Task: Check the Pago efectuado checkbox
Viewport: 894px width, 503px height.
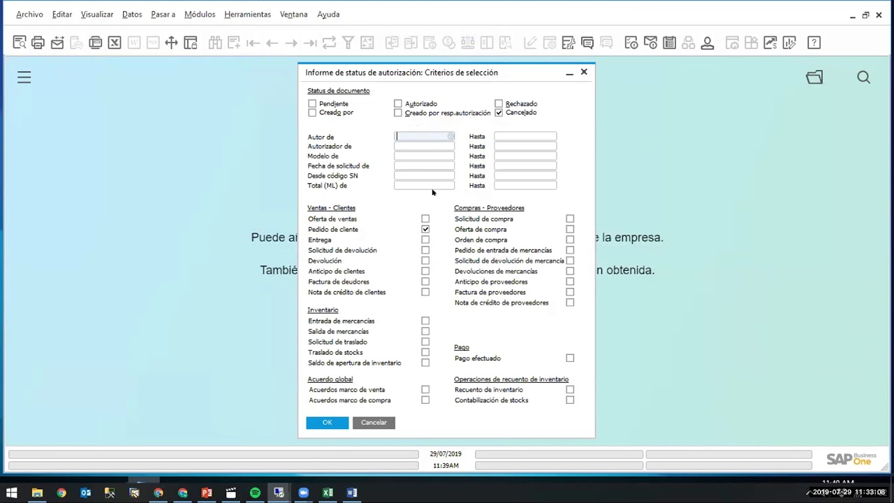Action: pos(570,358)
